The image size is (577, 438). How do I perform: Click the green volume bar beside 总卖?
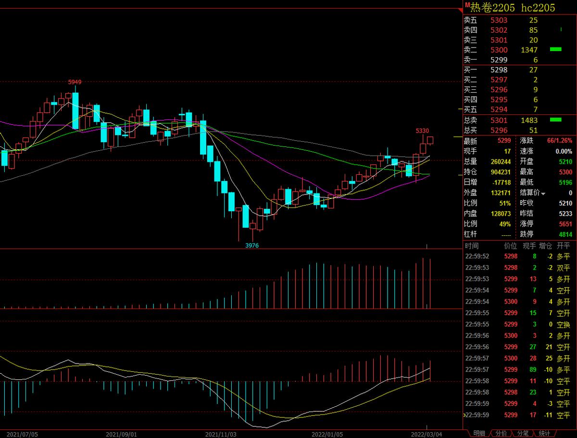[556, 119]
